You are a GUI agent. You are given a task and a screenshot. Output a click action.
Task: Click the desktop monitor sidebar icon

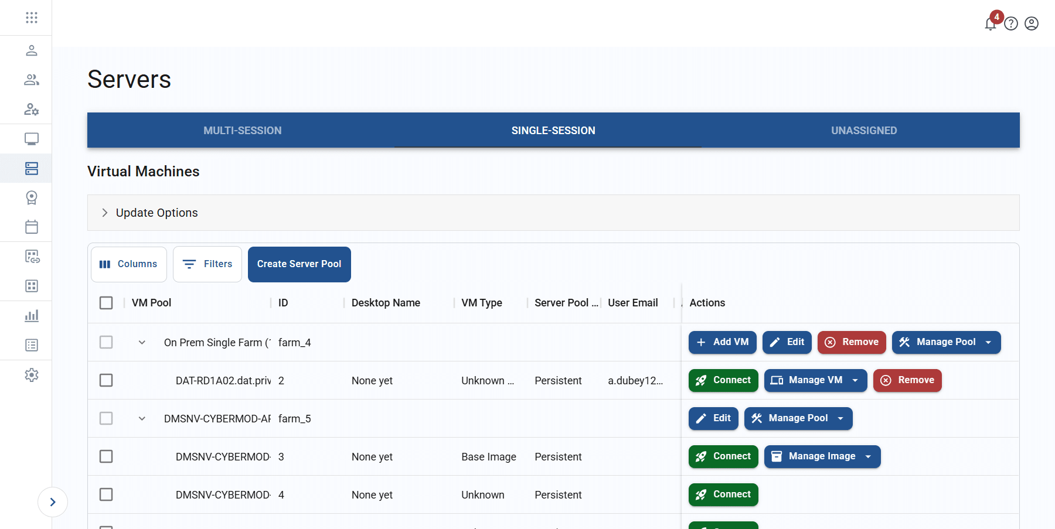click(32, 139)
